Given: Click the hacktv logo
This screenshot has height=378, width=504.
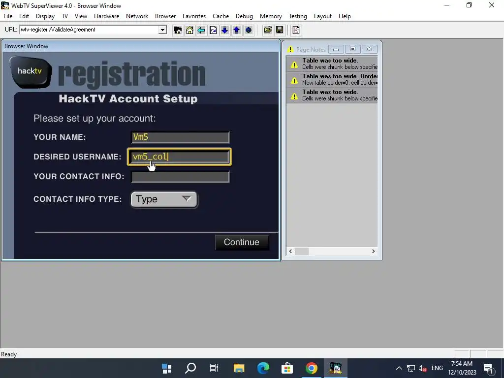Looking at the screenshot, I should 31,72.
